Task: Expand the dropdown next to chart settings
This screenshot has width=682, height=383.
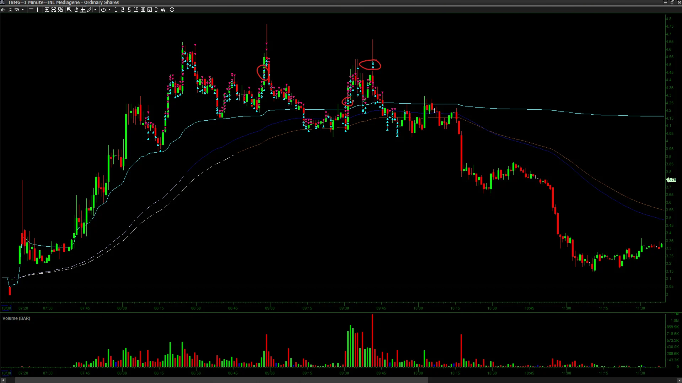Action: 23,10
